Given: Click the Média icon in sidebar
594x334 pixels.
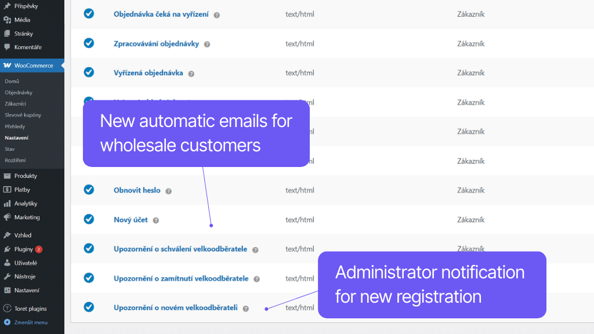Looking at the screenshot, I should click(x=7, y=20).
